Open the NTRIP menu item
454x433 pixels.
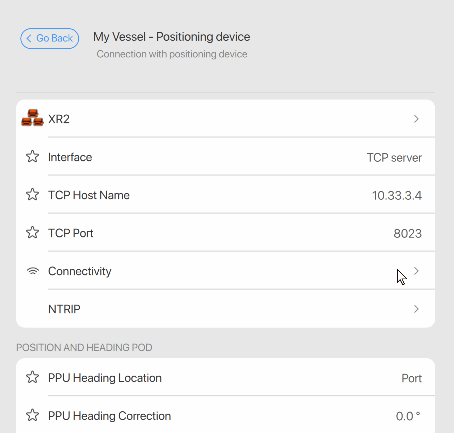(226, 309)
